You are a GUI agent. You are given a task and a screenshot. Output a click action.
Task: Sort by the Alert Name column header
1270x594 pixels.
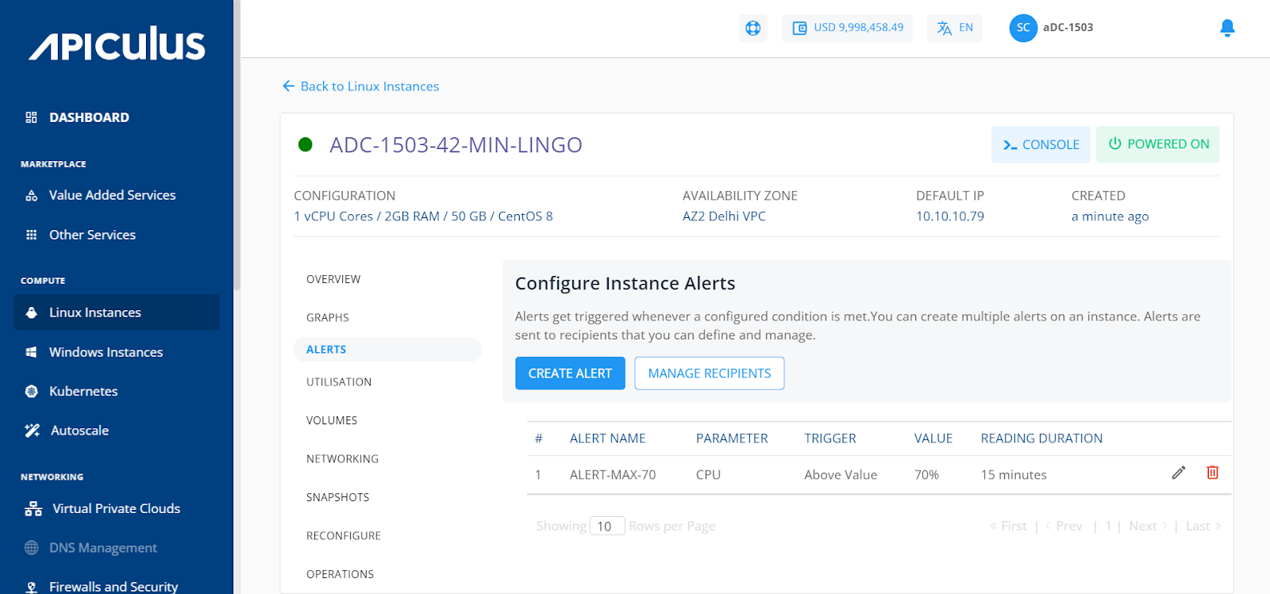coord(607,439)
